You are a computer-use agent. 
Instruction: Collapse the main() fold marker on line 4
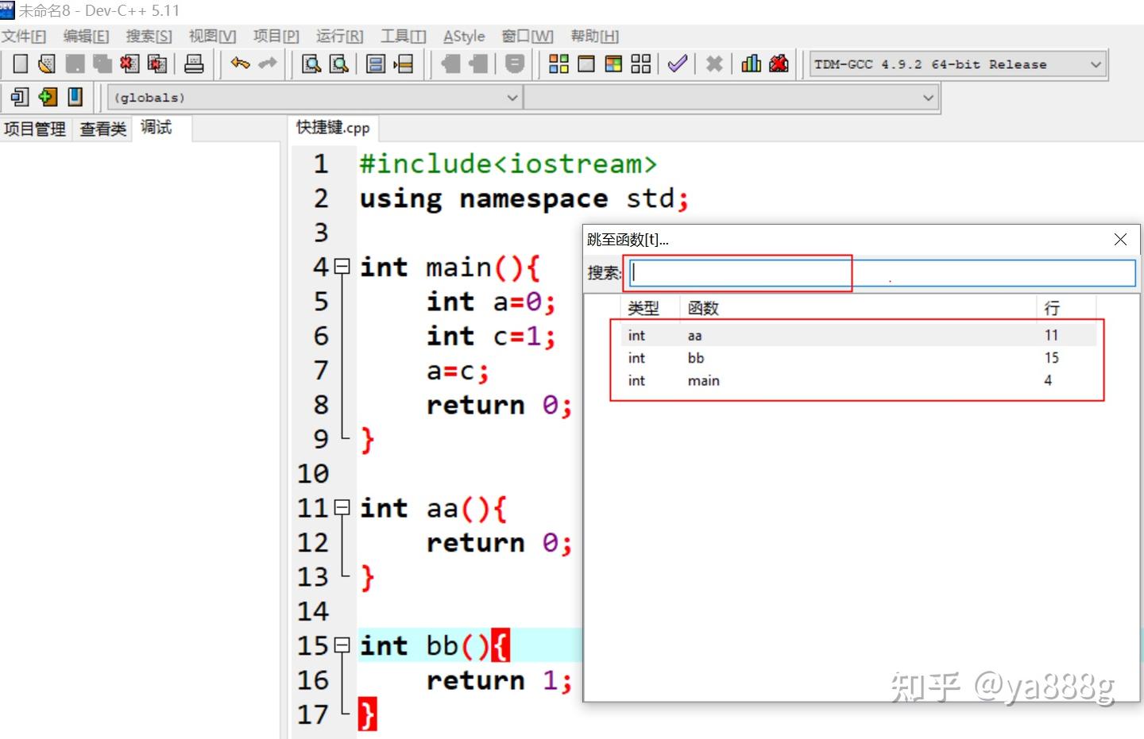(342, 267)
